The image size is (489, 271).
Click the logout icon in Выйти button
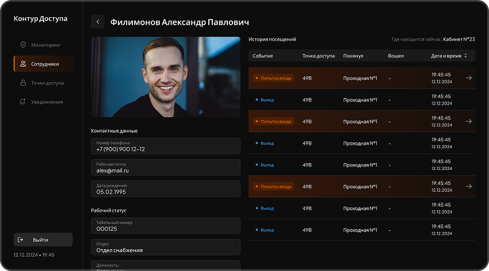coord(21,239)
